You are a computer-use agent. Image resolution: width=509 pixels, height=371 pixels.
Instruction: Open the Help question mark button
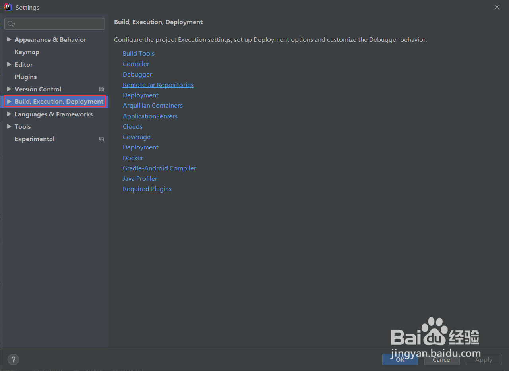pos(13,360)
